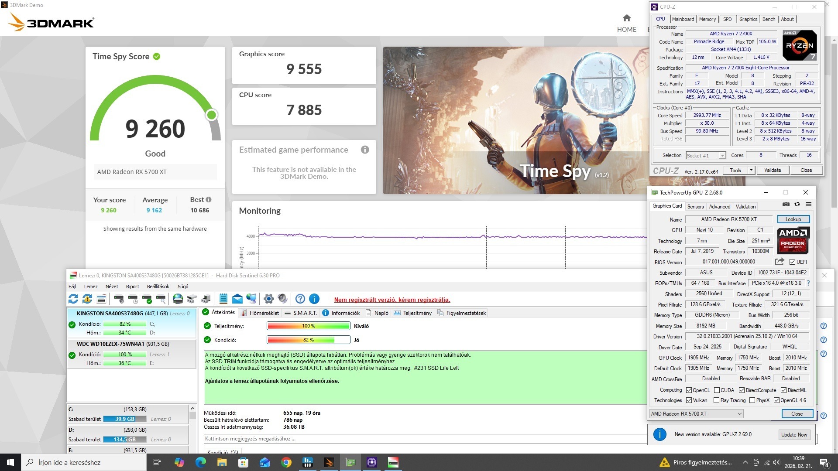Viewport: 838px width, 471px height.
Task: Click the BIOS export share icon
Action: point(779,262)
